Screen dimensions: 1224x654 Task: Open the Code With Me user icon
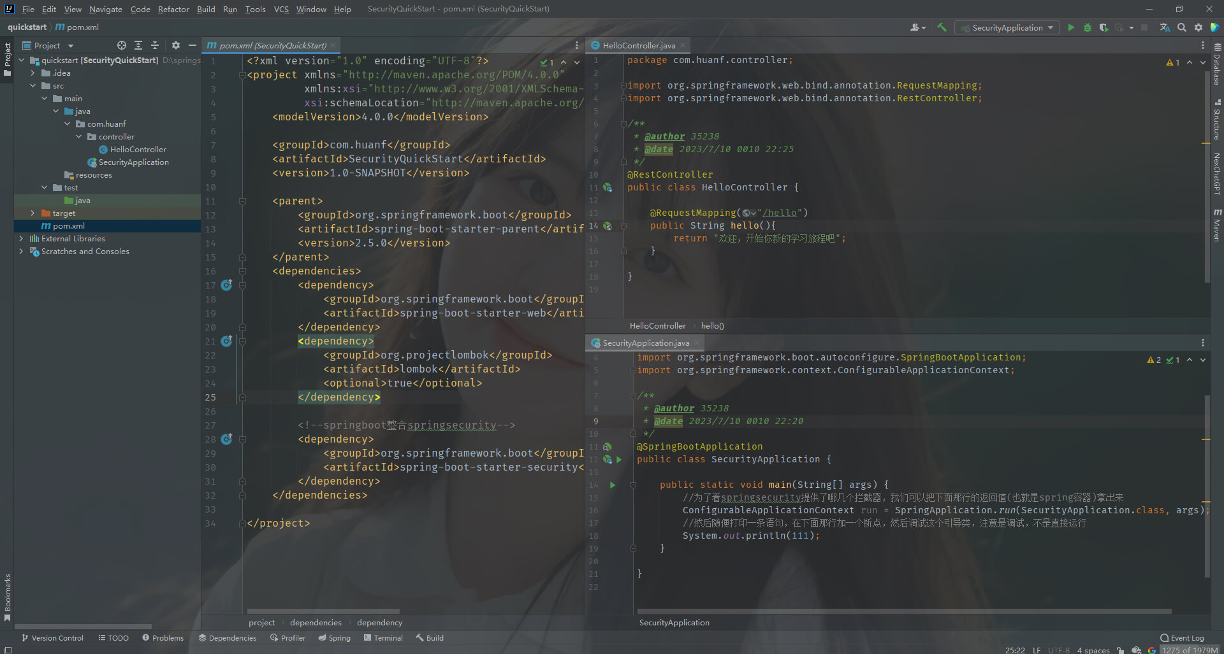[x=917, y=27]
